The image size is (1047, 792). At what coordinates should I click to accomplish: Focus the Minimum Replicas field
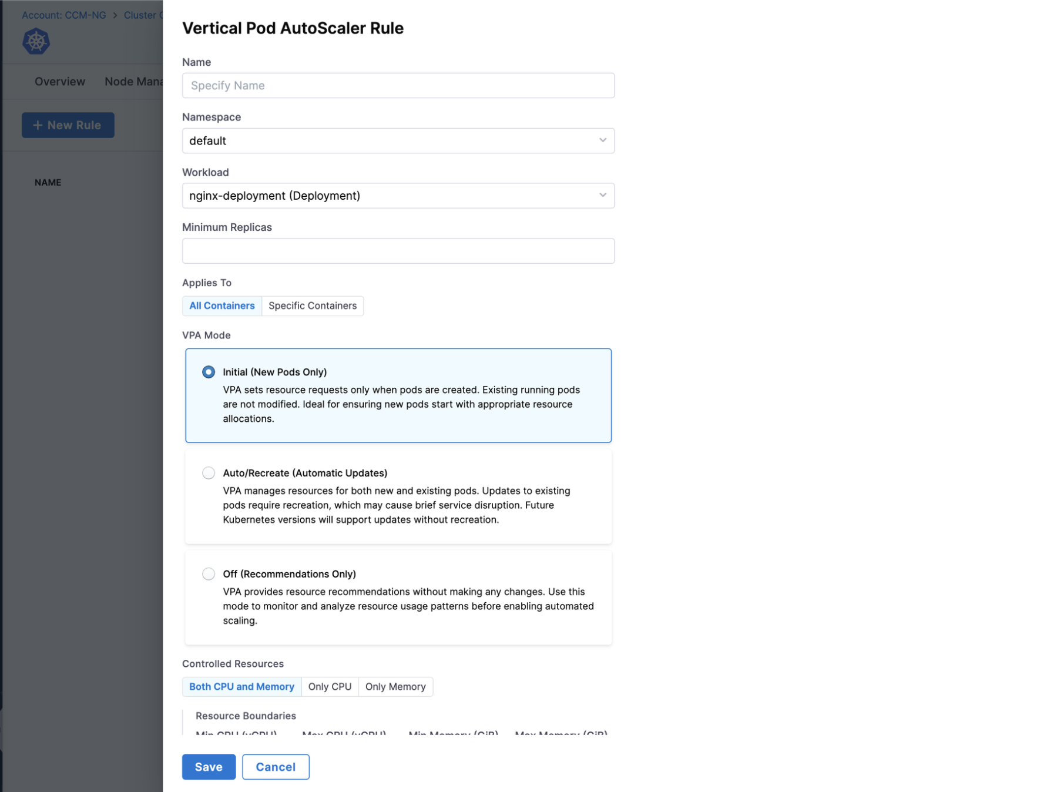click(398, 251)
